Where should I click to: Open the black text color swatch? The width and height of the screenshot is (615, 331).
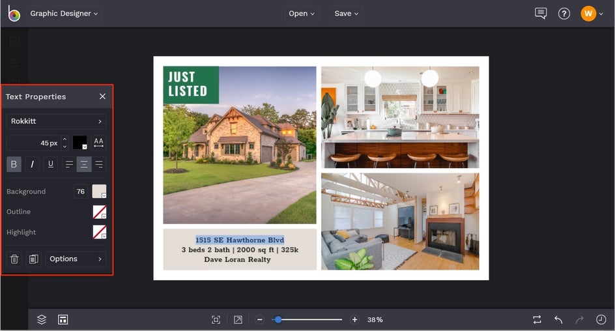coord(80,142)
